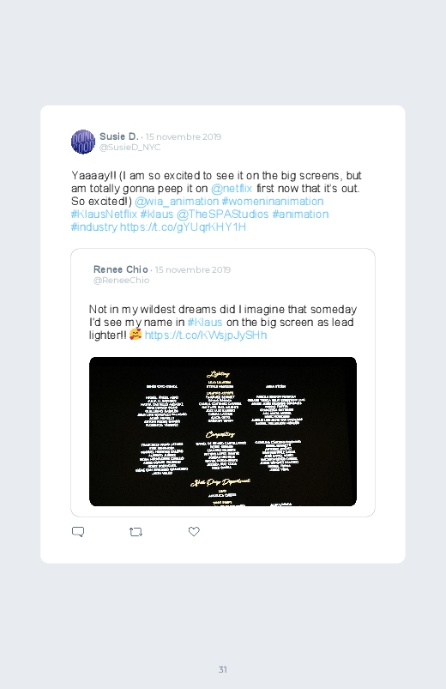Viewport: 446px width, 689px height.
Task: Click the Susie D. display name
Action: pos(119,136)
